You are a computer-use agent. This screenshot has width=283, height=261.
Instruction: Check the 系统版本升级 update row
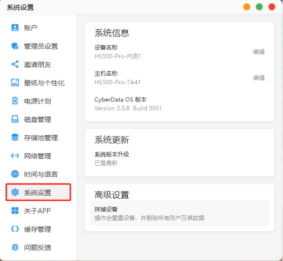click(179, 159)
